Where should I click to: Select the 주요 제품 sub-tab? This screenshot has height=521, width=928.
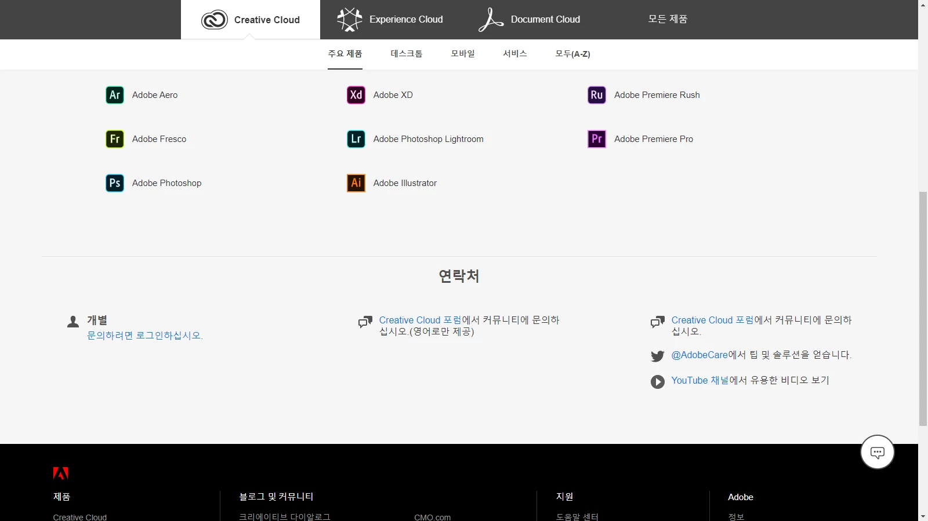[x=345, y=54]
